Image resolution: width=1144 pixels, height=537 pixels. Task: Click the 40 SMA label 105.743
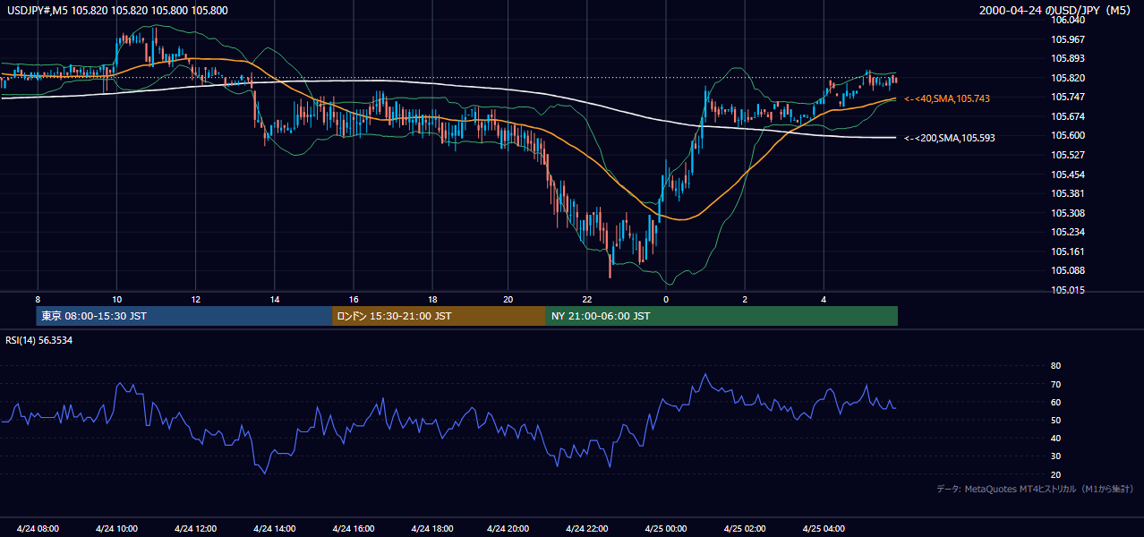pyautogui.click(x=947, y=98)
